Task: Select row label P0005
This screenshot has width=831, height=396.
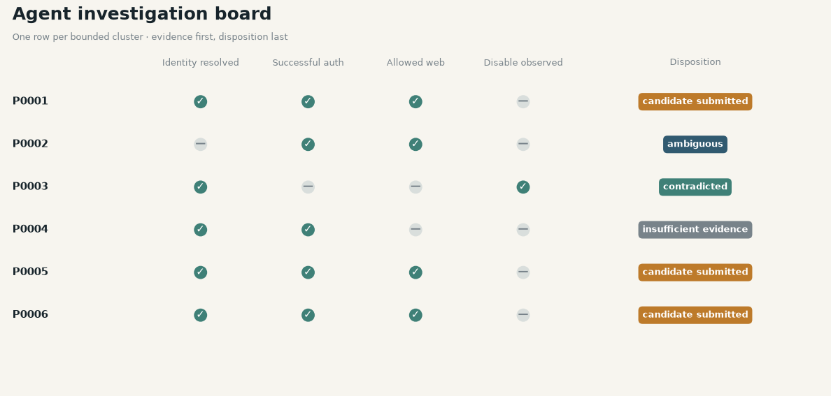Action: point(30,272)
